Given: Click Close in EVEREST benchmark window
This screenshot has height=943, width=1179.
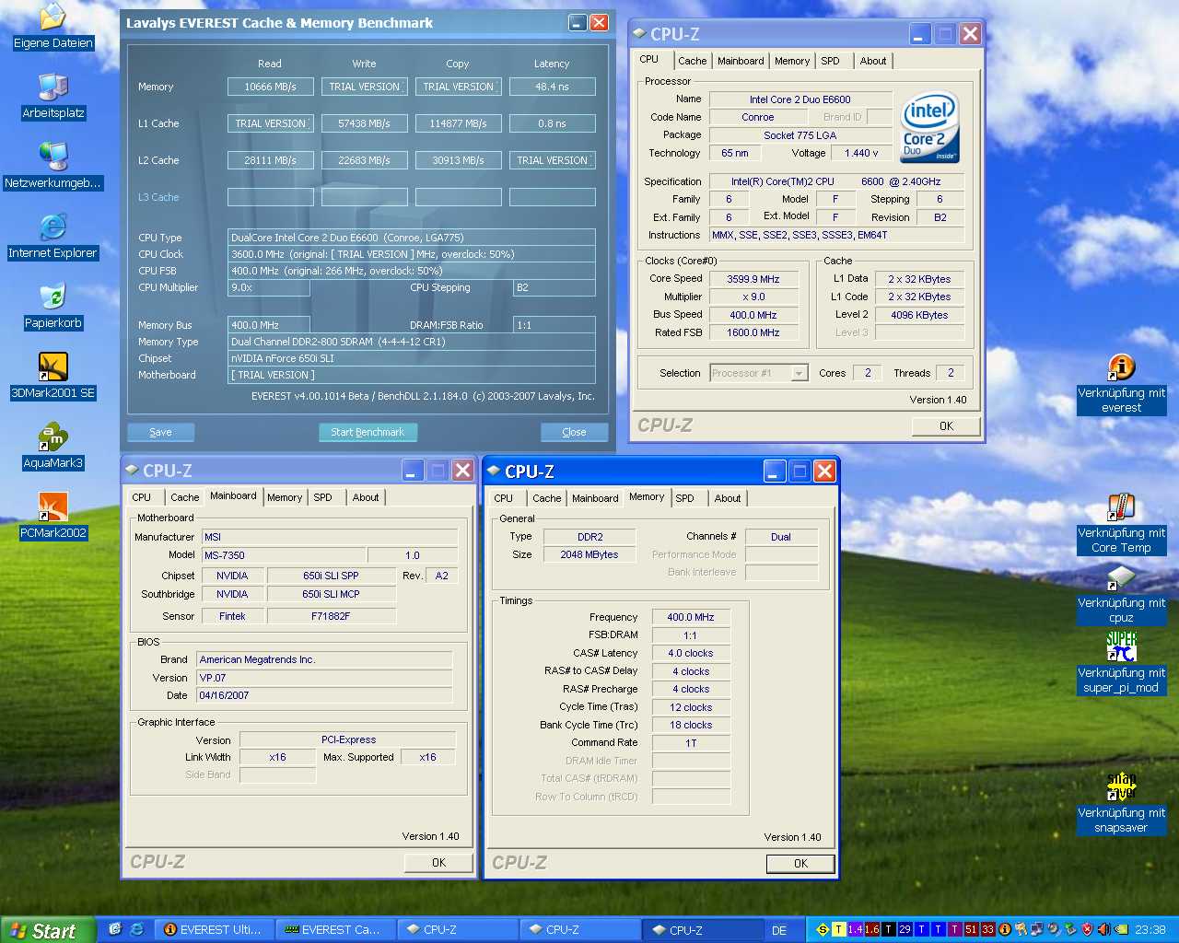Looking at the screenshot, I should pyautogui.click(x=574, y=432).
